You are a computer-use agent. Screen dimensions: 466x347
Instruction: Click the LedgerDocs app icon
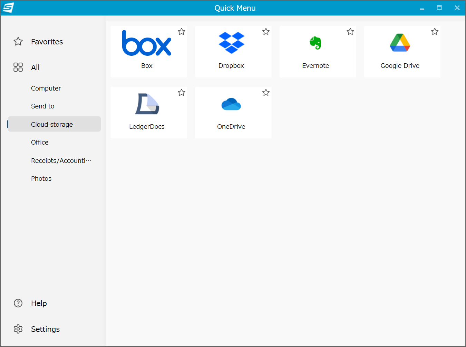[147, 104]
